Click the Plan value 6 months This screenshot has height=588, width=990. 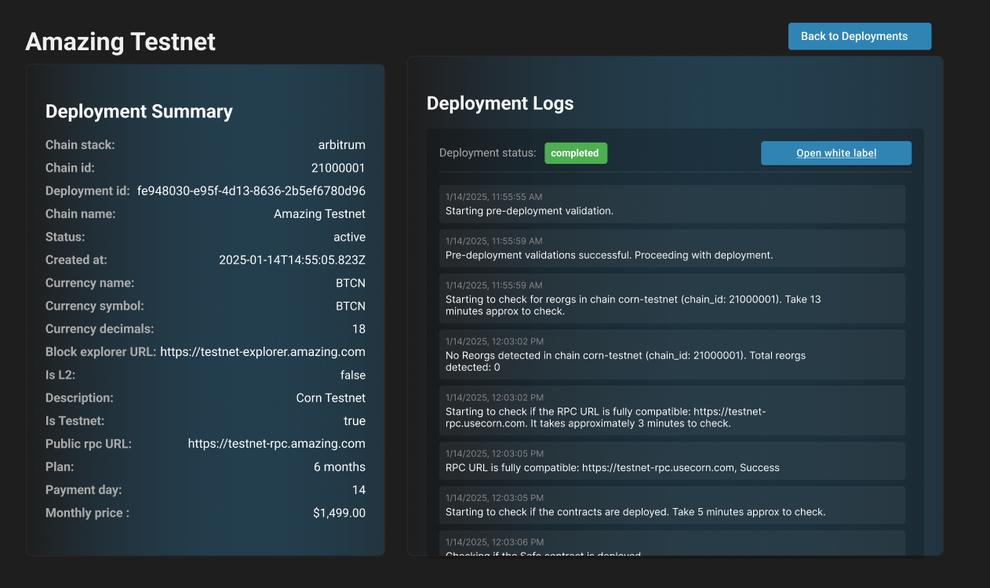[x=339, y=467]
